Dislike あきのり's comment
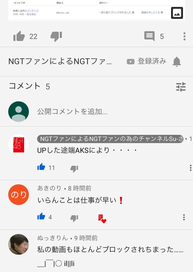The image size is (193, 272). 74,218
